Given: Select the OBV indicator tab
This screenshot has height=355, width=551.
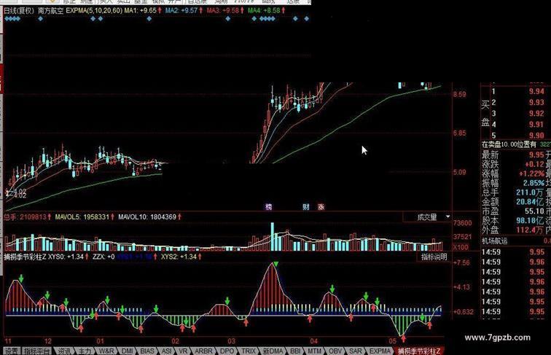Looking at the screenshot, I should (335, 351).
